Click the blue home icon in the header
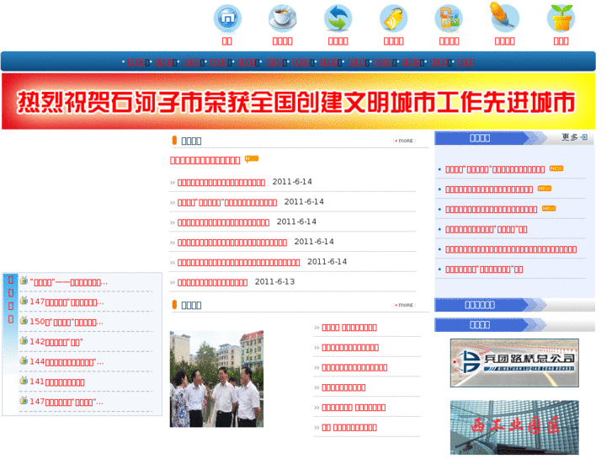Viewport: 612px width, 459px height. [227, 19]
